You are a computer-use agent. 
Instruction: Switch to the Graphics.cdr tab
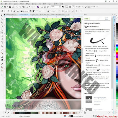pos(34,15)
